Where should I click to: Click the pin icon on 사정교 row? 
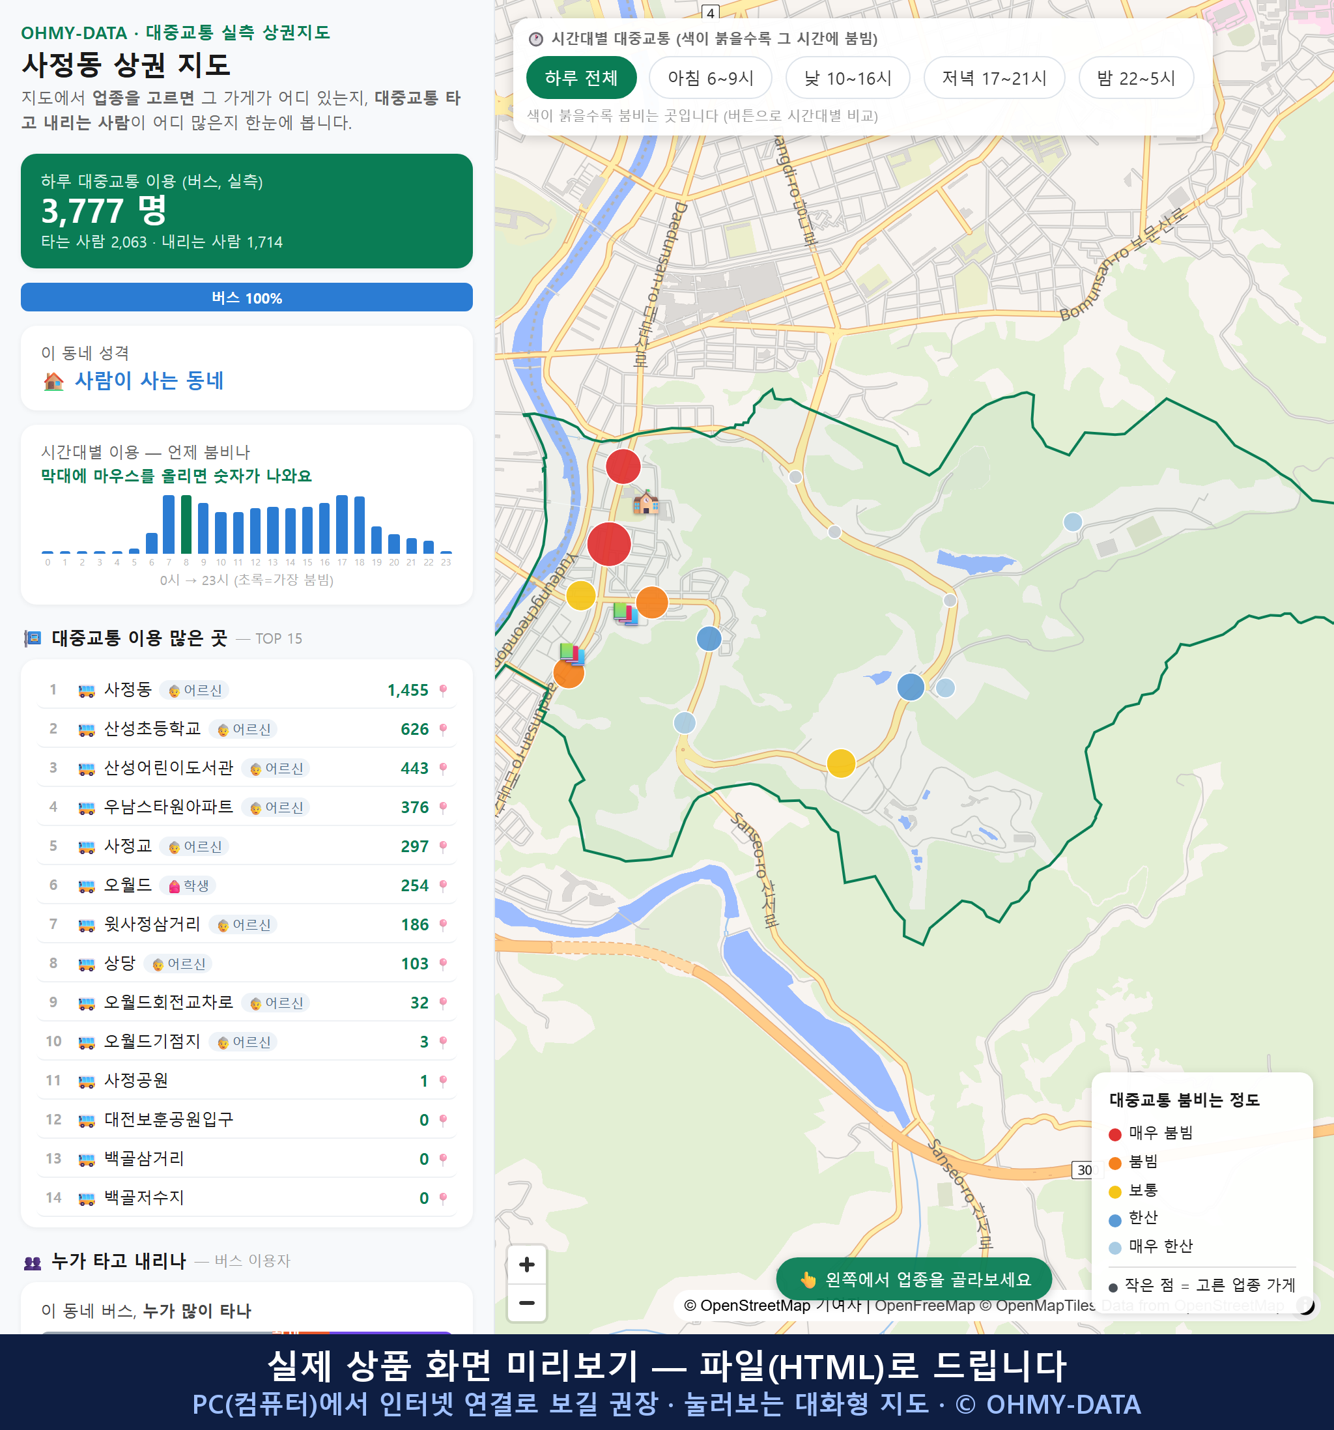click(443, 847)
